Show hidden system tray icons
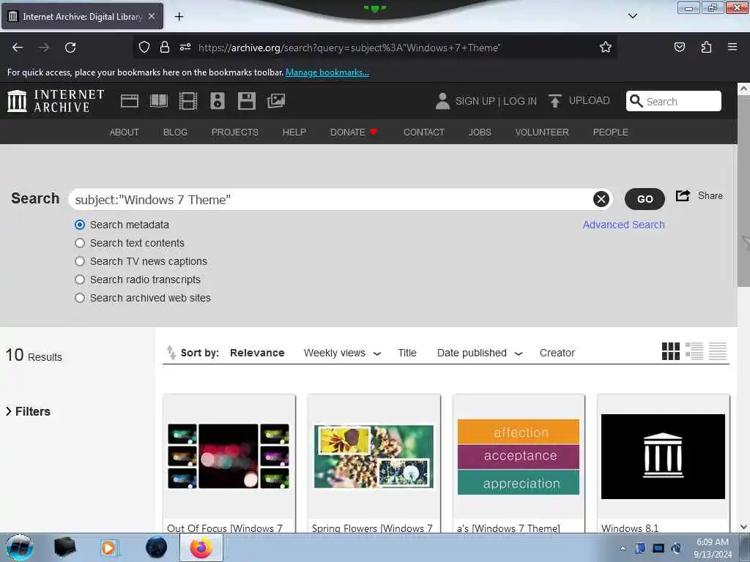750x562 pixels. click(623, 548)
